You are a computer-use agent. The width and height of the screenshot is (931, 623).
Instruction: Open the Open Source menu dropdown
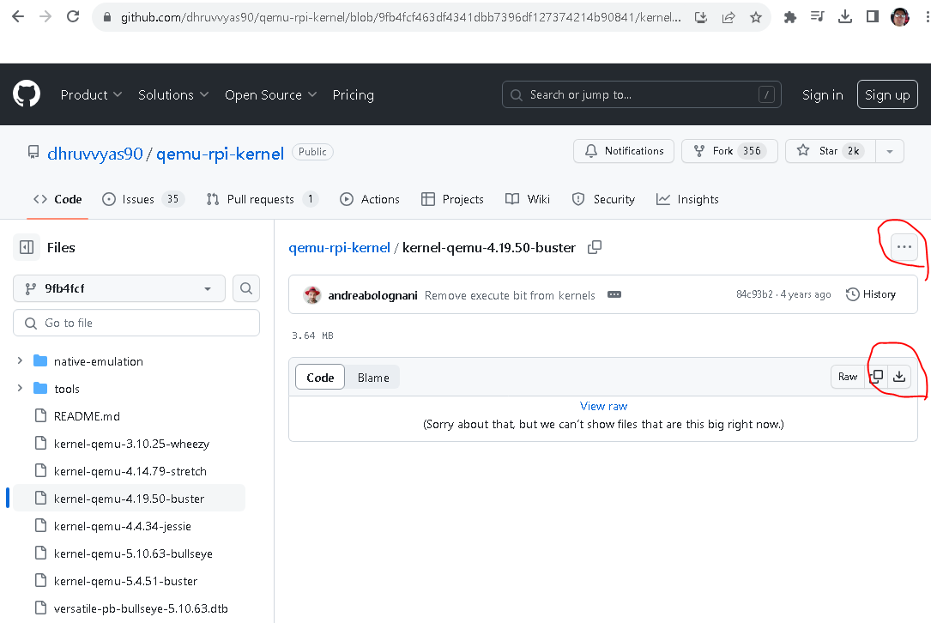click(x=271, y=95)
